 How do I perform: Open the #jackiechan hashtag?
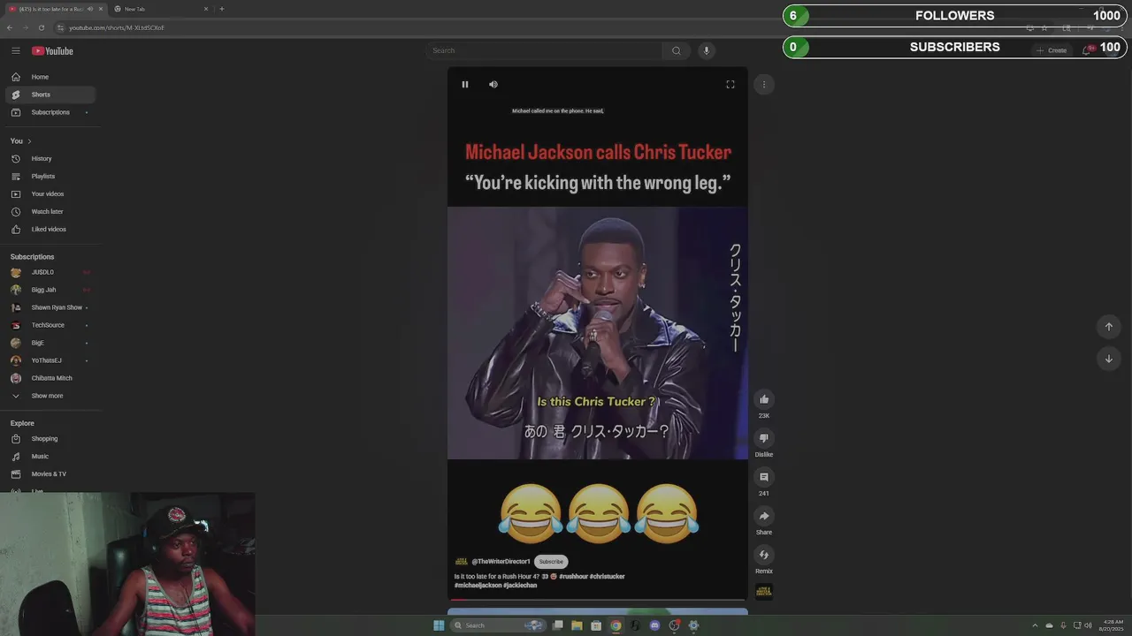pos(520,585)
